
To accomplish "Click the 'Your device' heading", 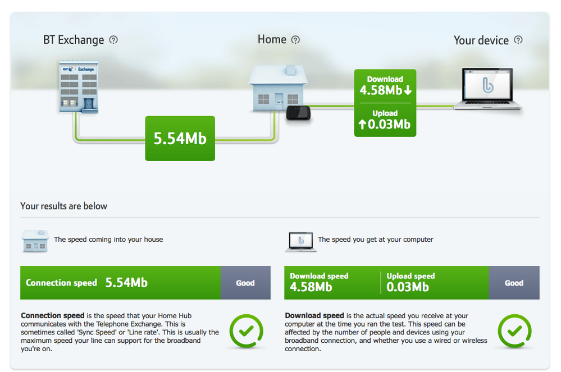I will pyautogui.click(x=481, y=40).
